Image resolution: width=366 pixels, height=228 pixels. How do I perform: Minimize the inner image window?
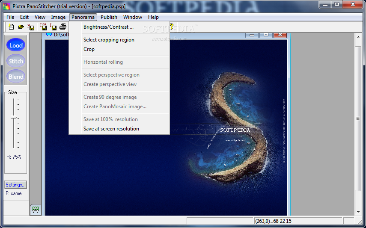[x=252, y=35]
